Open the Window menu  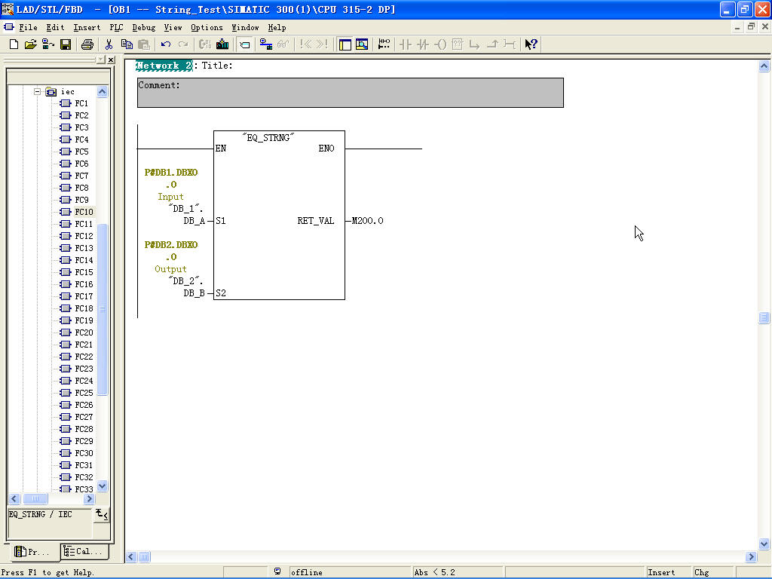(245, 28)
